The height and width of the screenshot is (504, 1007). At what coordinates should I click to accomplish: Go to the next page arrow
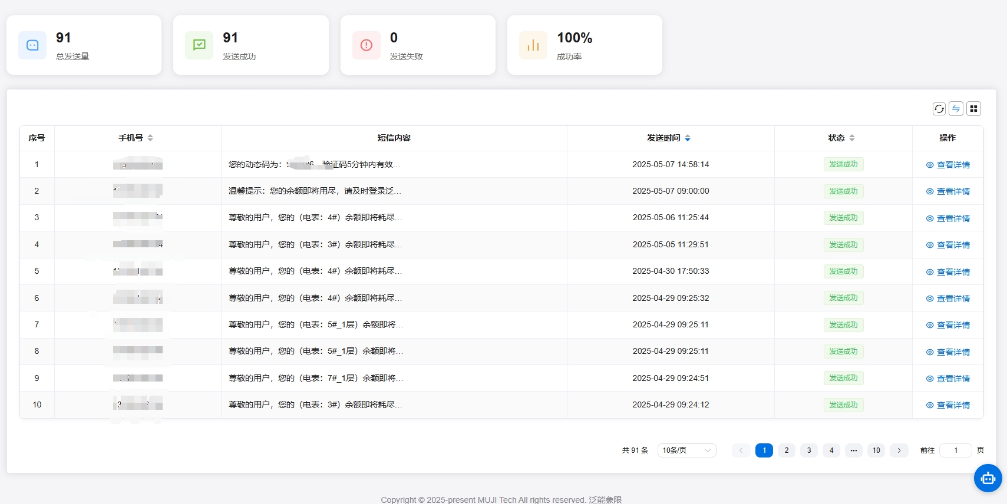point(899,450)
